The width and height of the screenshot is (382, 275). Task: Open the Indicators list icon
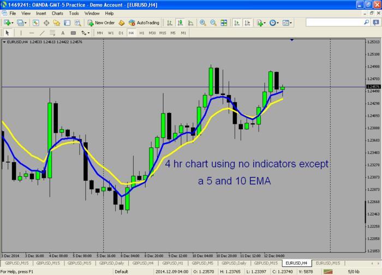(x=260, y=23)
